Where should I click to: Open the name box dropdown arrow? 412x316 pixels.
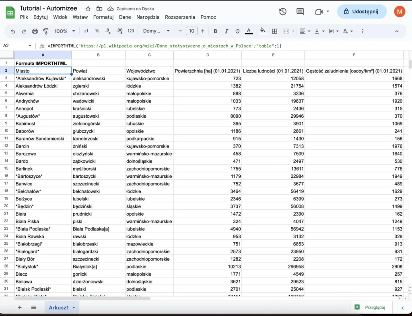[x=30, y=46]
